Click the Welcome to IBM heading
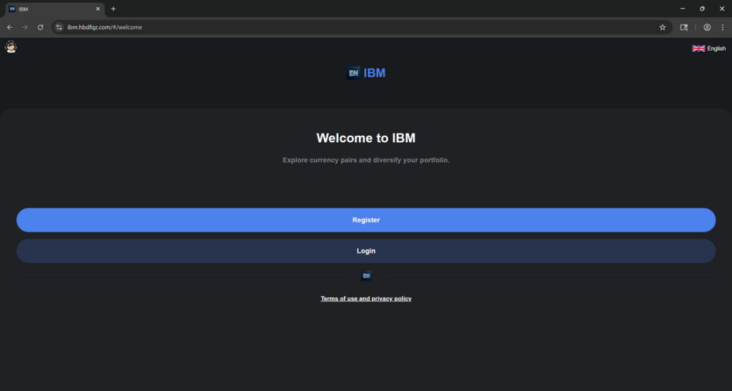Viewport: 732px width, 391px height. click(366, 138)
